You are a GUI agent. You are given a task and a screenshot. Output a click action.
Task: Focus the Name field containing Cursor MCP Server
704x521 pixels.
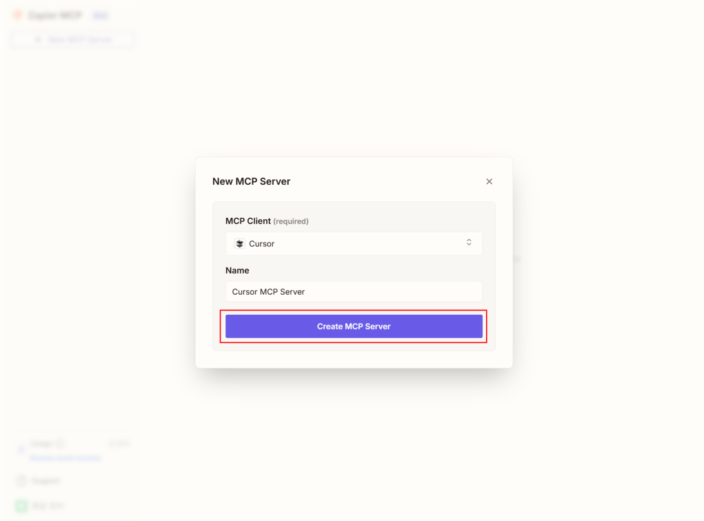coord(353,291)
